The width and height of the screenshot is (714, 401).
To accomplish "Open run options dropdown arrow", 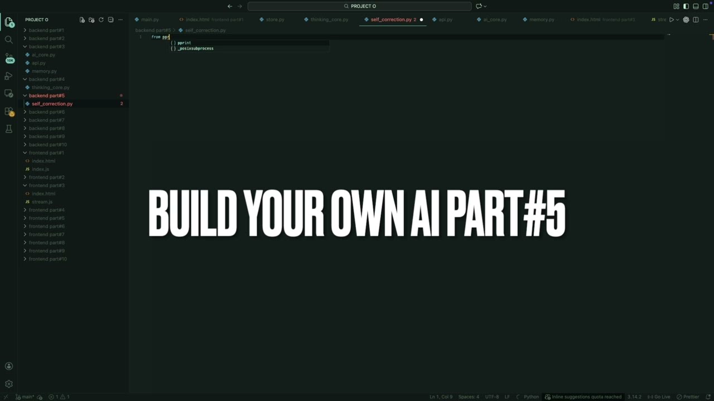I will coord(677,19).
